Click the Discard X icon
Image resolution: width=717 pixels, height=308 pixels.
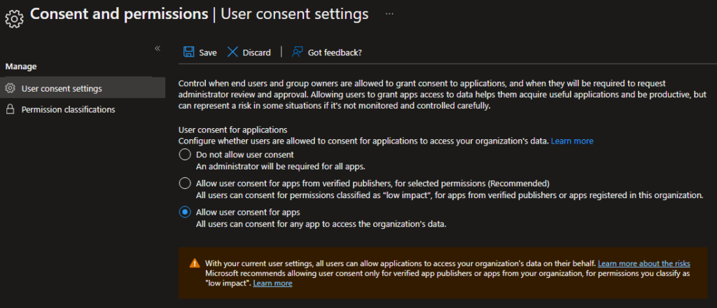(232, 52)
